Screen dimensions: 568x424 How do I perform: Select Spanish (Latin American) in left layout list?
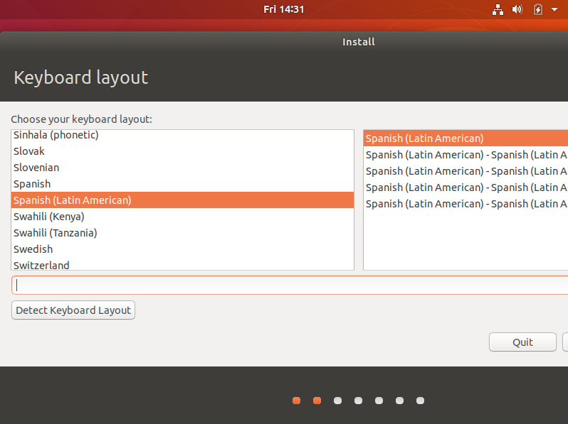point(73,200)
